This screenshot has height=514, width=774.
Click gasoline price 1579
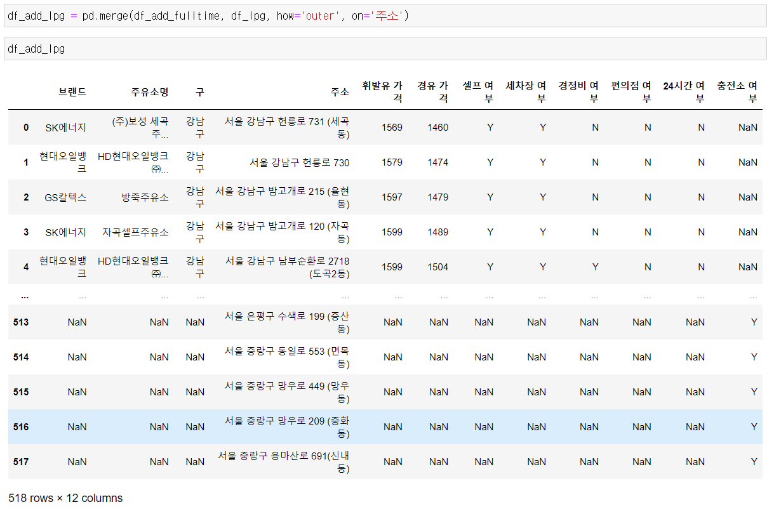click(392, 162)
